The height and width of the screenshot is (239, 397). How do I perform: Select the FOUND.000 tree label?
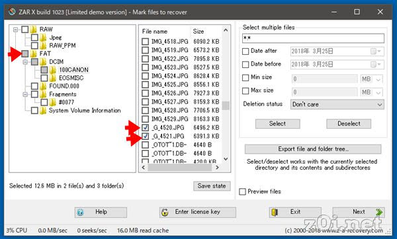64,86
